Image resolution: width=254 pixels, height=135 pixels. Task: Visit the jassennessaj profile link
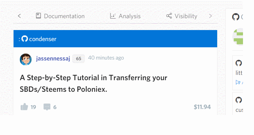click(x=53, y=58)
